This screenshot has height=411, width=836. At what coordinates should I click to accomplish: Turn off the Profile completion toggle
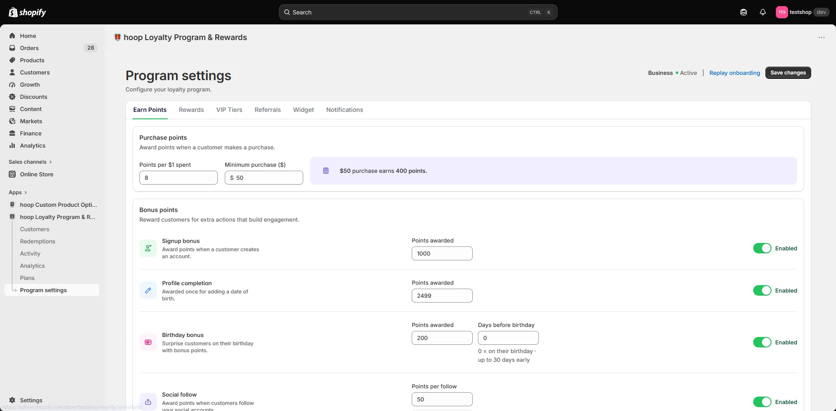click(762, 290)
